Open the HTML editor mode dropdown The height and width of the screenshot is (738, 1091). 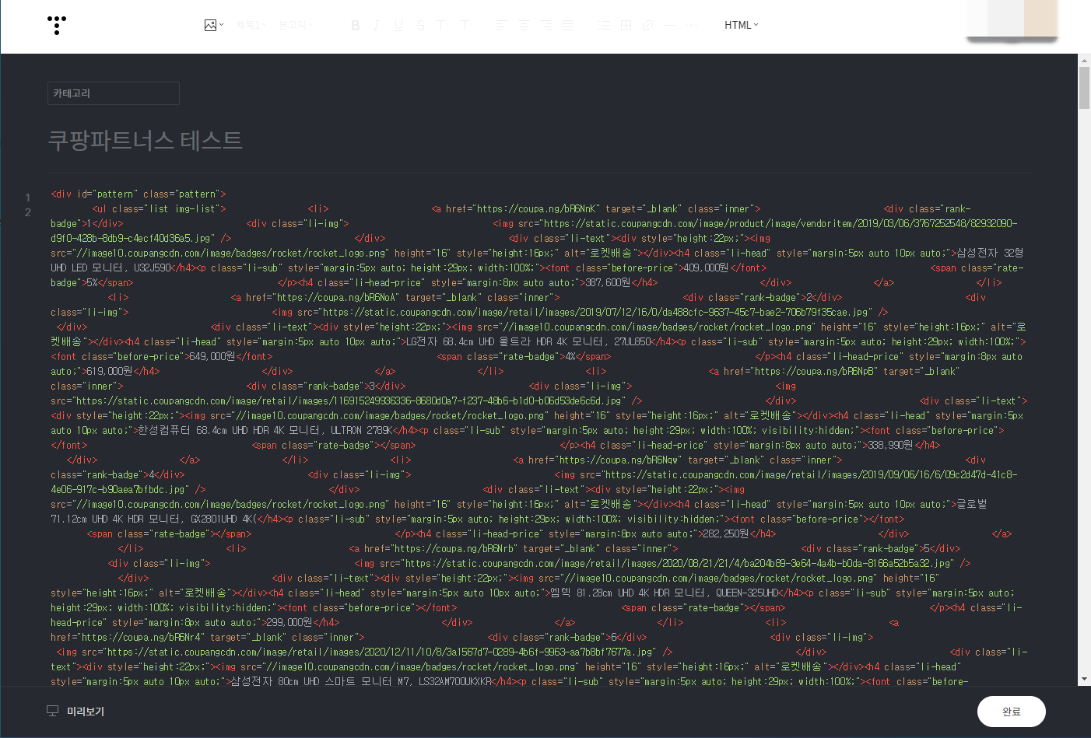click(741, 25)
